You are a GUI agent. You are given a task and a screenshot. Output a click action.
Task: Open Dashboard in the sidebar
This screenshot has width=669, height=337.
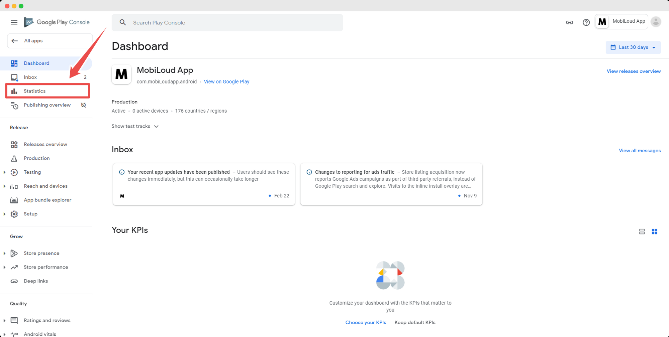pyautogui.click(x=46, y=63)
